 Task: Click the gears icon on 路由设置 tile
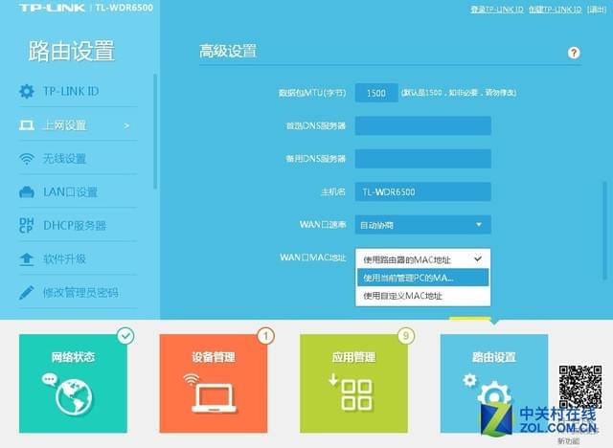[x=487, y=391]
